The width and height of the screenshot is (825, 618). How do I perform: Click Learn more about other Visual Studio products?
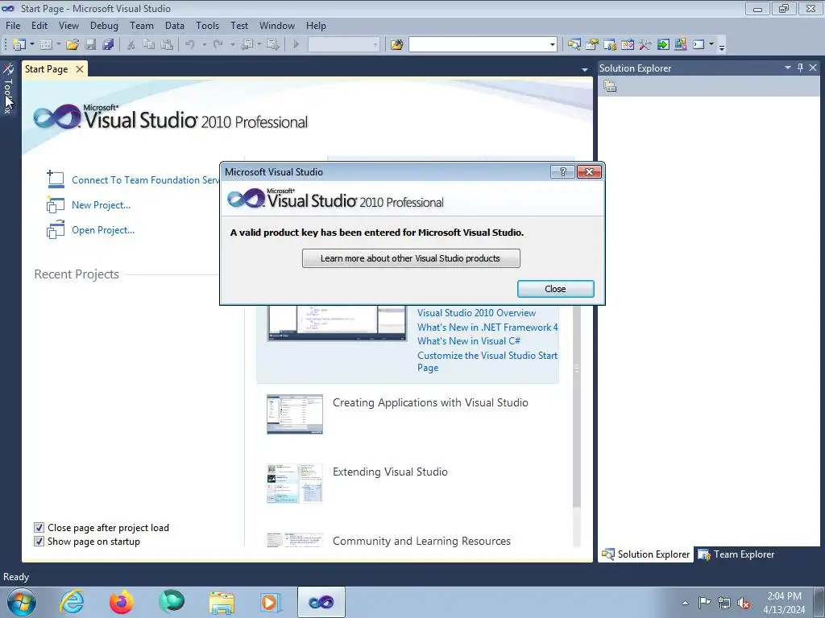pos(411,258)
